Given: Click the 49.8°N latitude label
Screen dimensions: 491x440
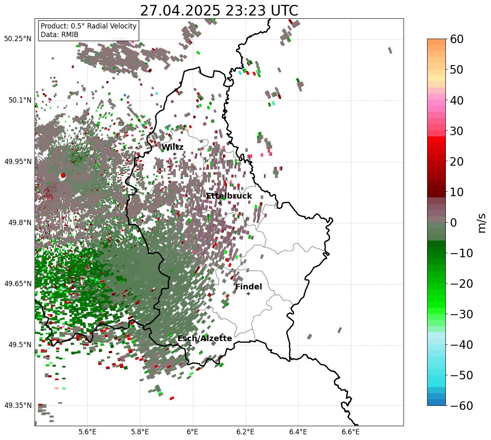Looking at the screenshot, I should coord(20,222).
